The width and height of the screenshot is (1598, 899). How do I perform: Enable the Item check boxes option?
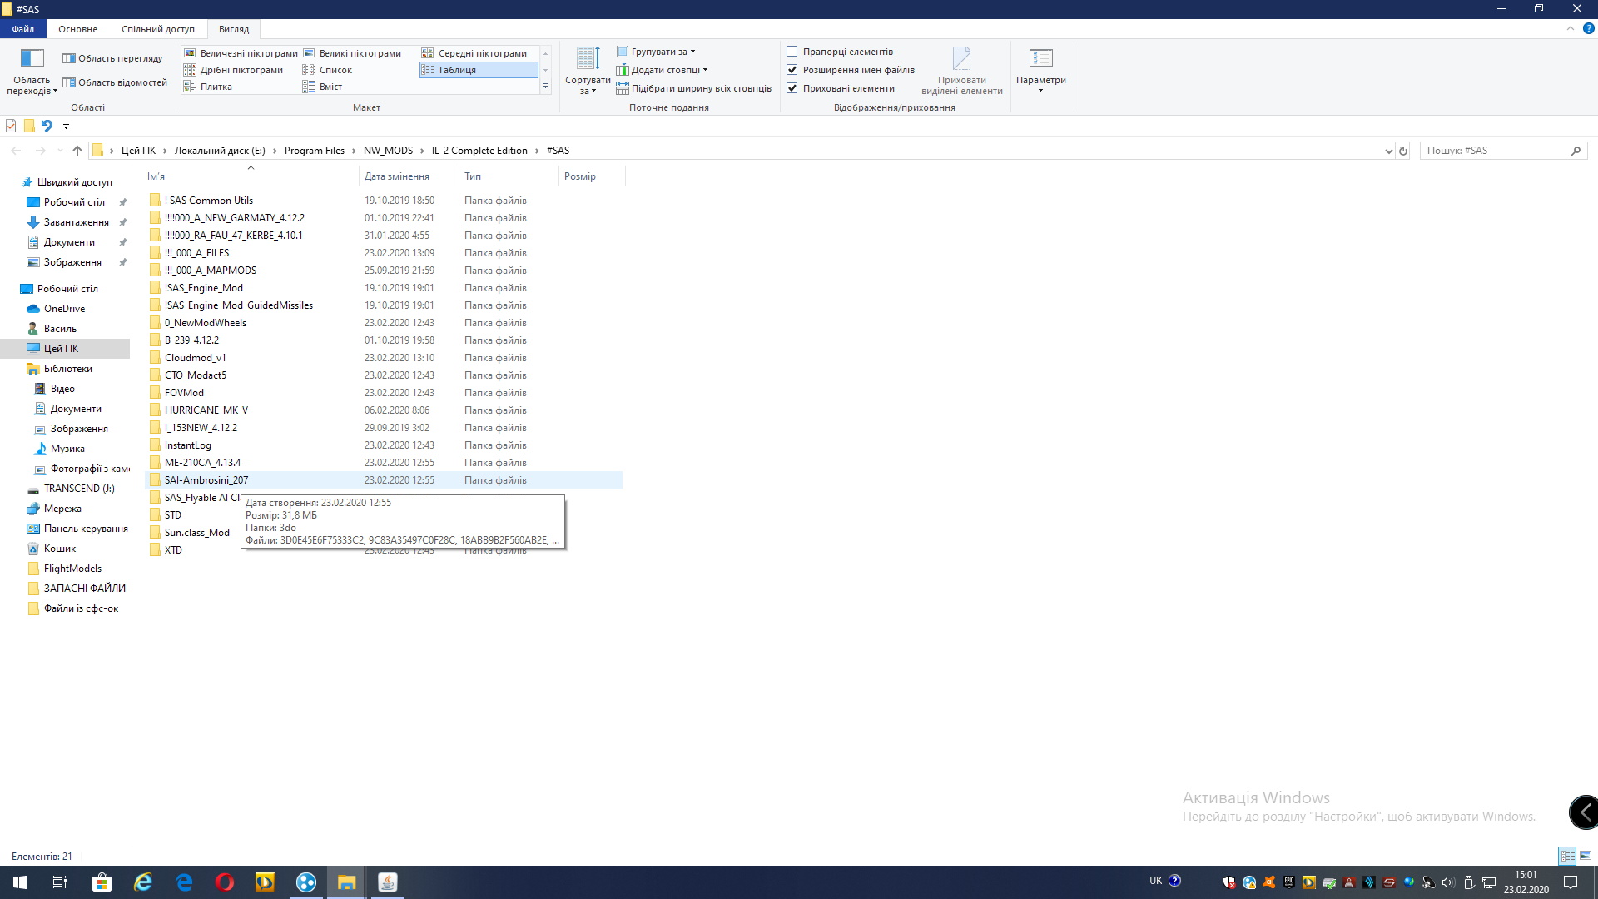coord(792,52)
